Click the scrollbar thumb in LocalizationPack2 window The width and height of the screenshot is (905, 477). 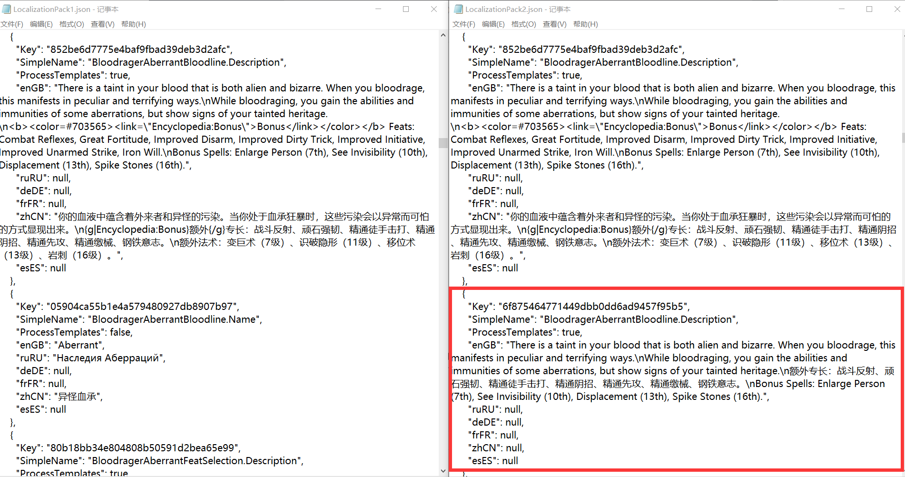point(903,138)
